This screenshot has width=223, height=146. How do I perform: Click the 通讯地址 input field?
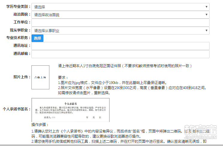click(120, 46)
